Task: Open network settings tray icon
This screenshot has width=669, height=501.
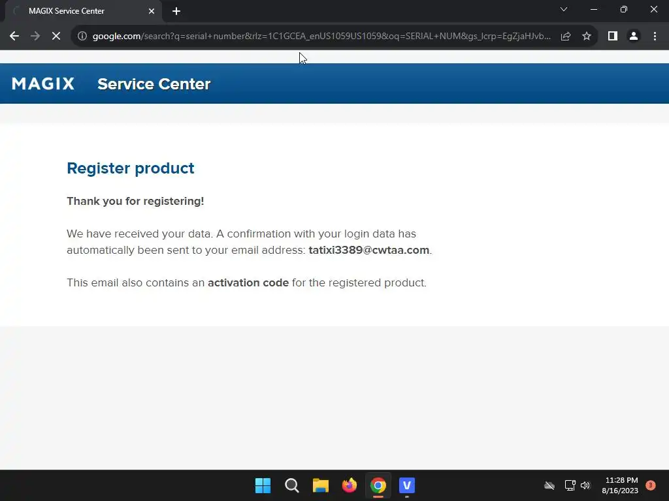Action: click(570, 485)
